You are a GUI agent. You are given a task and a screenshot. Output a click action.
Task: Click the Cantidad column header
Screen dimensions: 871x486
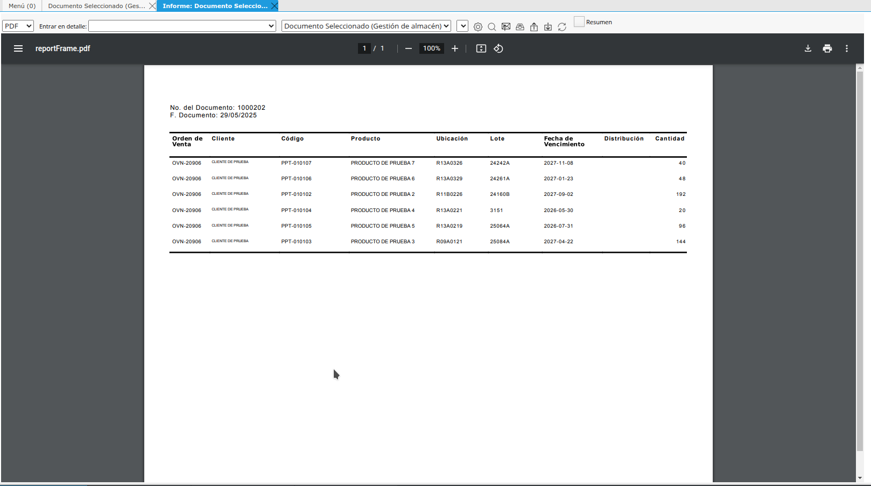(x=670, y=139)
